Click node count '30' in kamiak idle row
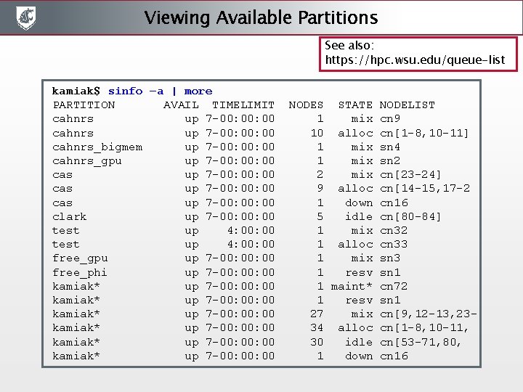This screenshot has width=523, height=392. pos(317,343)
